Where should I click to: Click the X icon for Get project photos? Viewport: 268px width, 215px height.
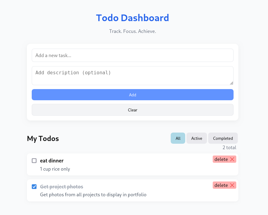point(232,185)
